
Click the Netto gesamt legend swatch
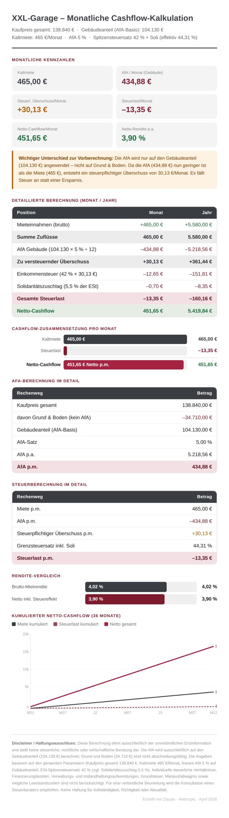(106, 624)
